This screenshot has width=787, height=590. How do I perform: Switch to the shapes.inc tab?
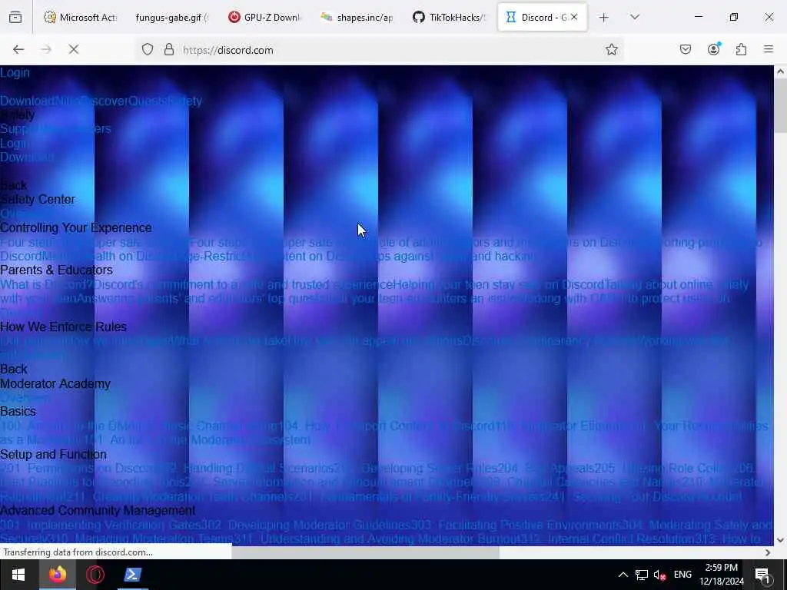(357, 17)
